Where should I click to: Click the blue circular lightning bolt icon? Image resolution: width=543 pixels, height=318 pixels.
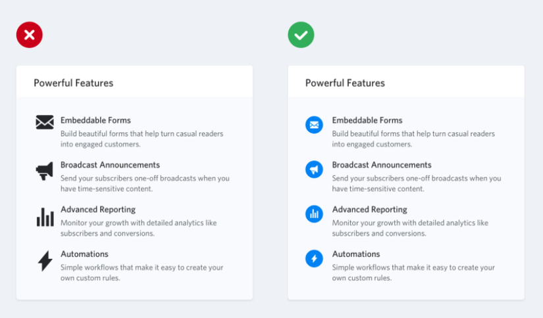[314, 258]
